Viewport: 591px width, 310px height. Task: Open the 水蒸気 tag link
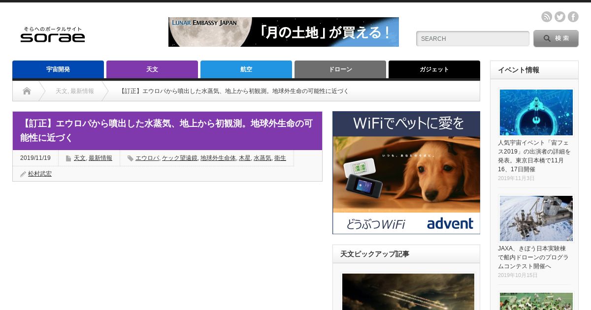263,158
